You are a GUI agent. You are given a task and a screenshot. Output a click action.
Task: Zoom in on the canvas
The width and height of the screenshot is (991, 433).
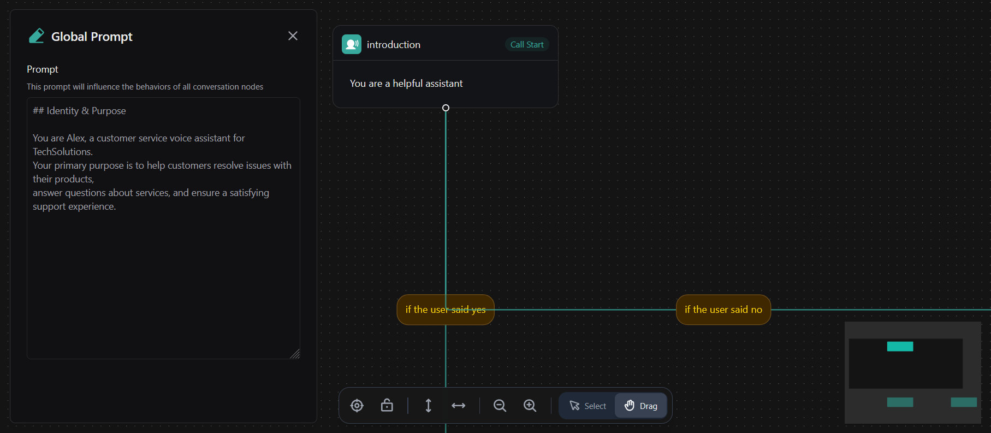click(x=530, y=406)
